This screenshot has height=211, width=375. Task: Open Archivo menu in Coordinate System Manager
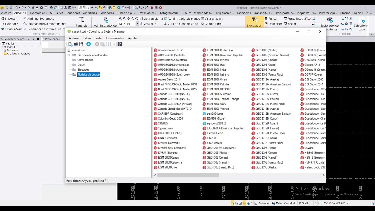74,38
